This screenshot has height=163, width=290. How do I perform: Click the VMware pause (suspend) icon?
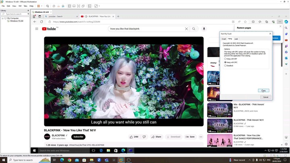[39, 6]
